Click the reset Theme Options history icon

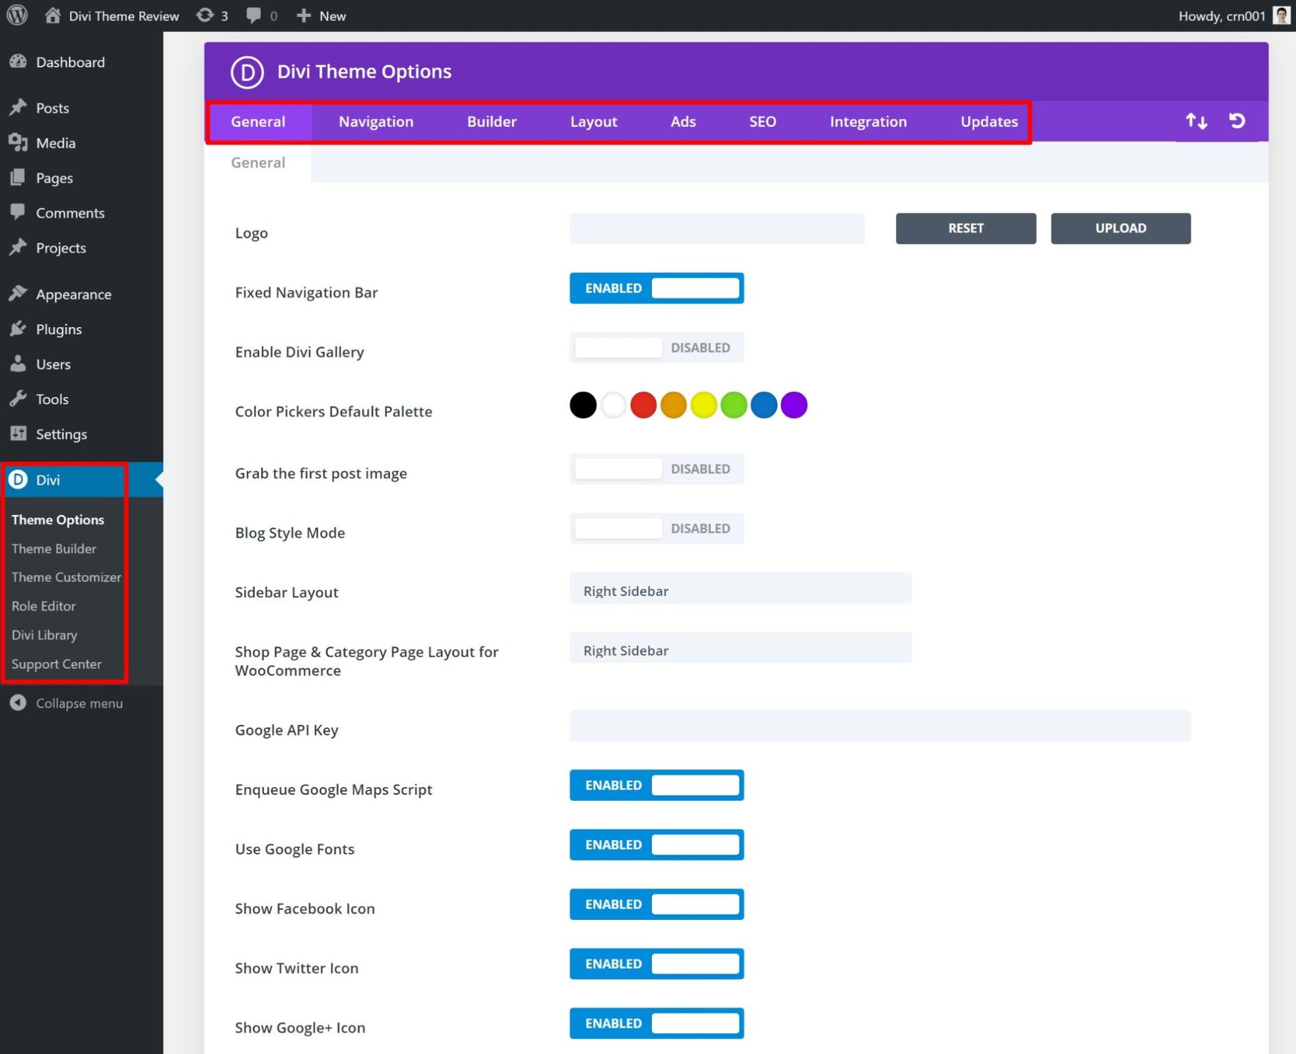[x=1237, y=121]
